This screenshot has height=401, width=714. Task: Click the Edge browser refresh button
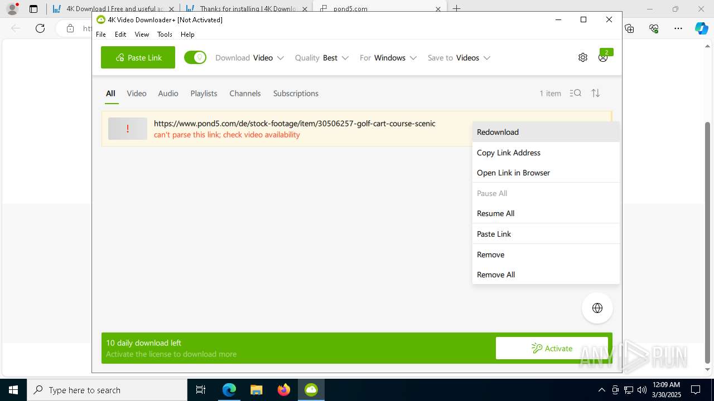pos(40,28)
